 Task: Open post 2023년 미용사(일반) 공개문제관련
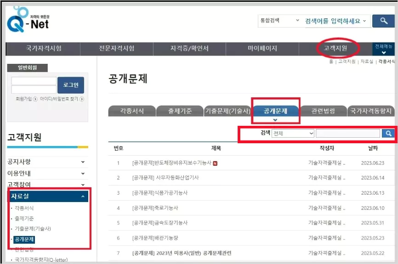(x=182, y=253)
